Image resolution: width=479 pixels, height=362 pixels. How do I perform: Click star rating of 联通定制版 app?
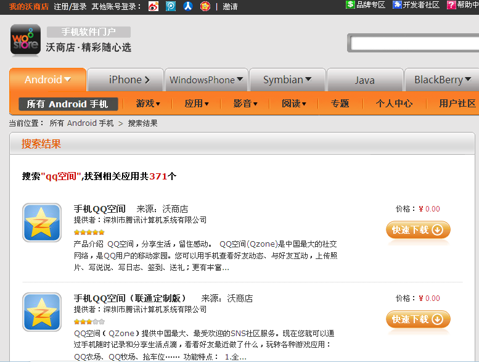click(89, 321)
